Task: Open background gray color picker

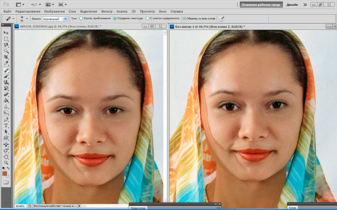Action: (x=8, y=176)
